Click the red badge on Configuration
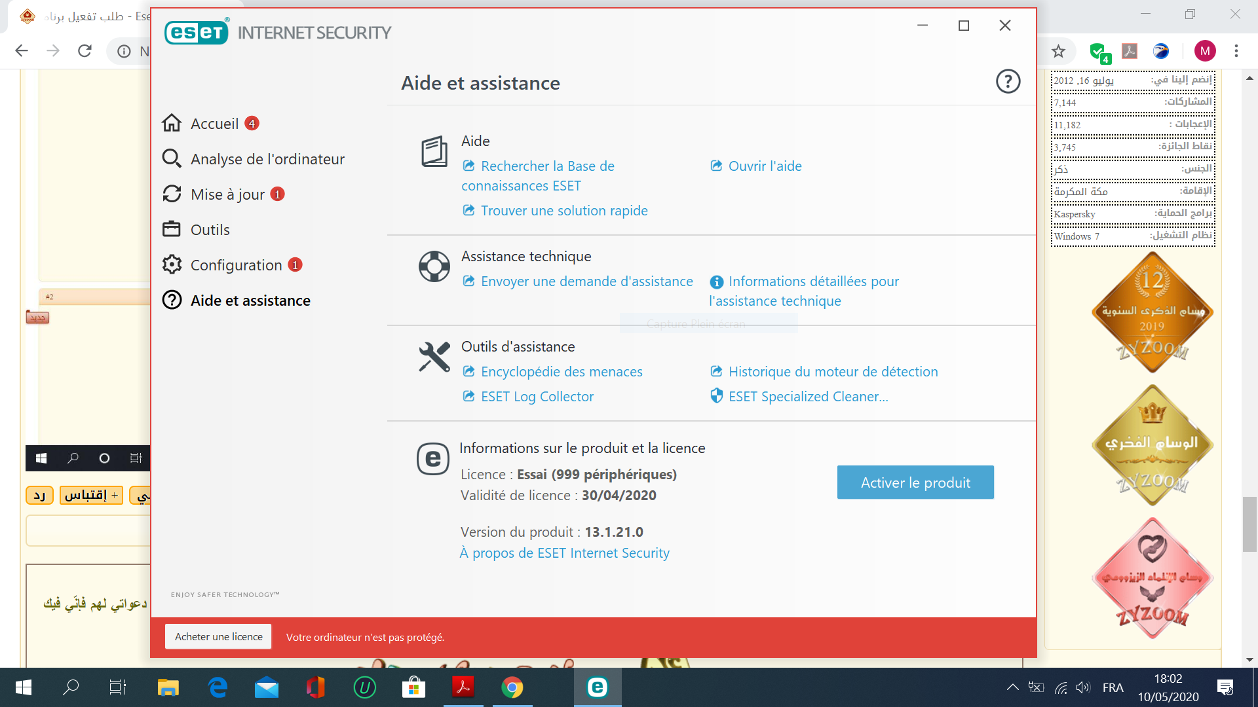 click(x=295, y=264)
